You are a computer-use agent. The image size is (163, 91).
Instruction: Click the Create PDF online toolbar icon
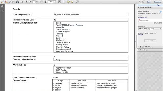(6, 2)
